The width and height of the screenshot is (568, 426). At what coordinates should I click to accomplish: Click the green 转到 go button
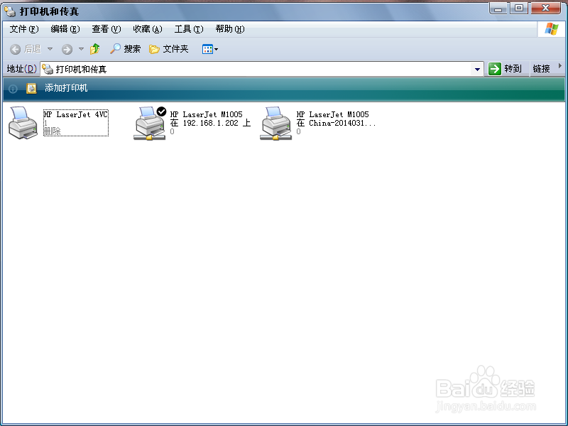pos(505,69)
